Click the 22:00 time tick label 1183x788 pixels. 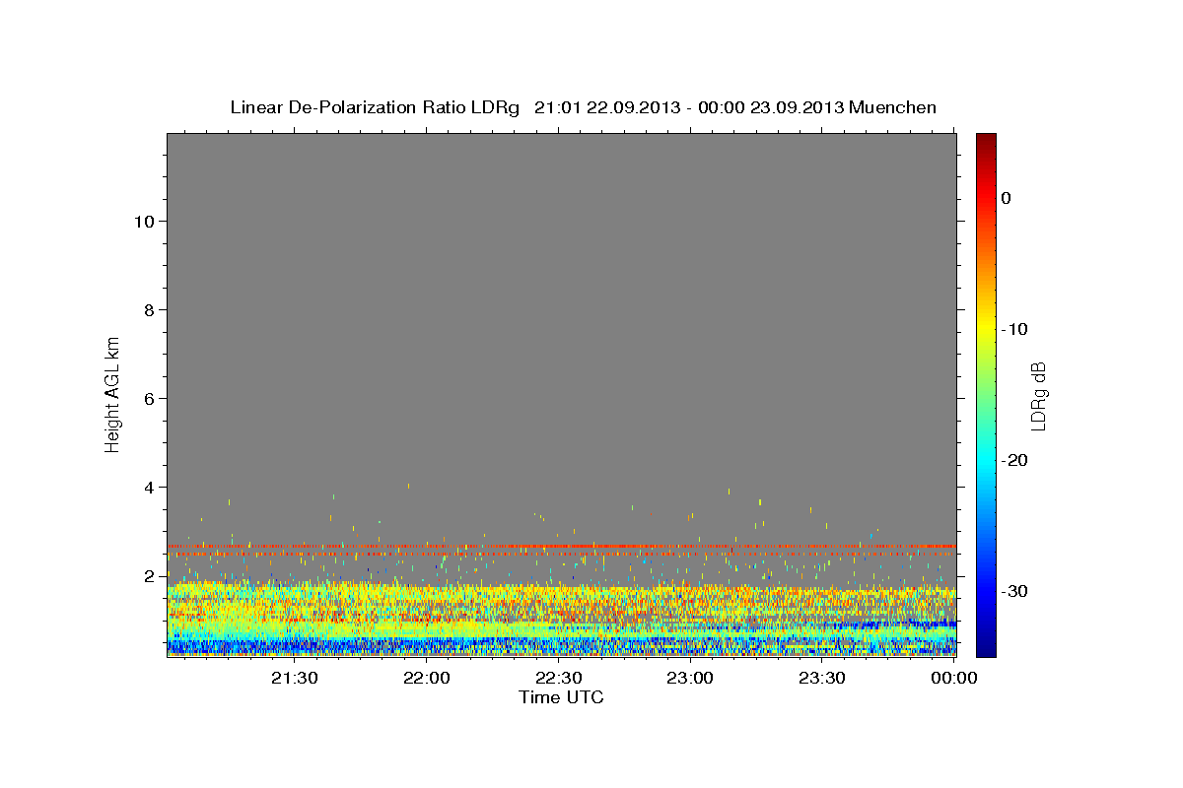pyautogui.click(x=427, y=678)
